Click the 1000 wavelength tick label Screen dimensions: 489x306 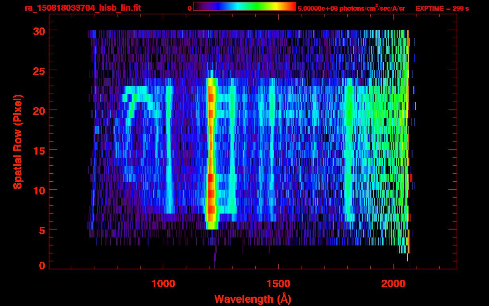pyautogui.click(x=163, y=284)
